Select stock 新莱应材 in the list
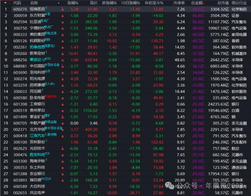 coord(37,53)
